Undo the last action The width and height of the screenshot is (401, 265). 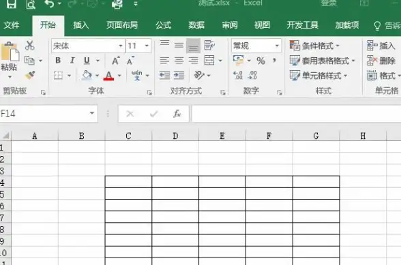[x=49, y=3]
